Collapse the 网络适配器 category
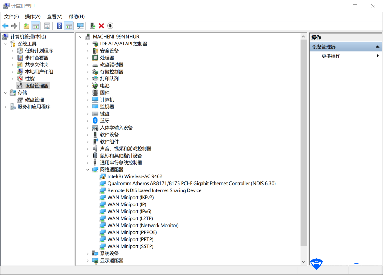 point(88,170)
